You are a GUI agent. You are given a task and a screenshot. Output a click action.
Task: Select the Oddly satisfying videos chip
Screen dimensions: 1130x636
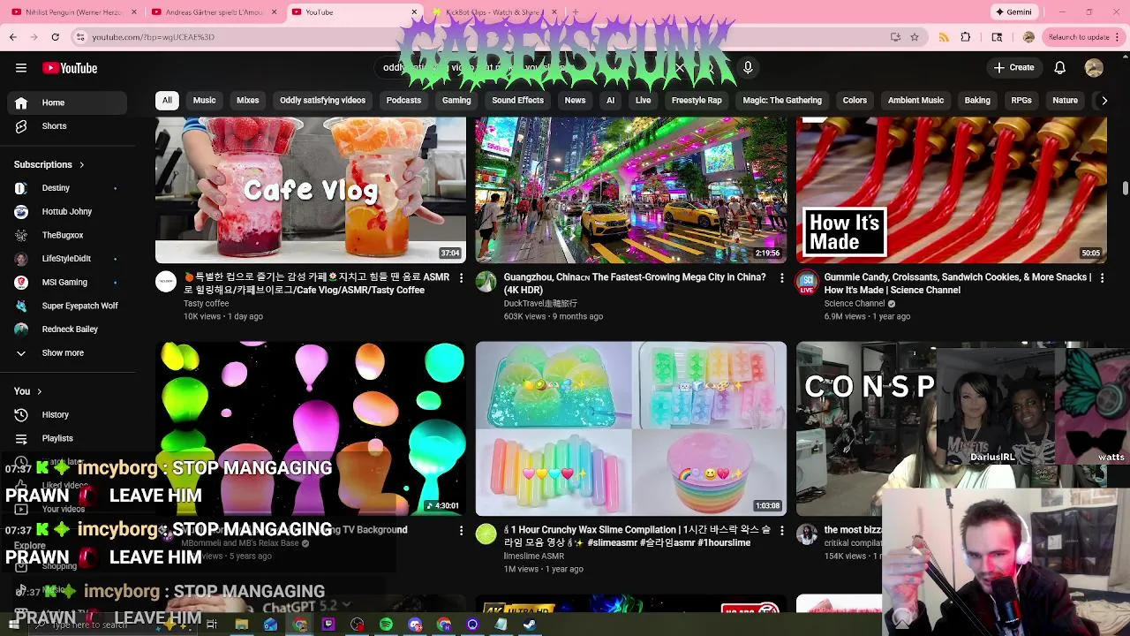pyautogui.click(x=322, y=101)
